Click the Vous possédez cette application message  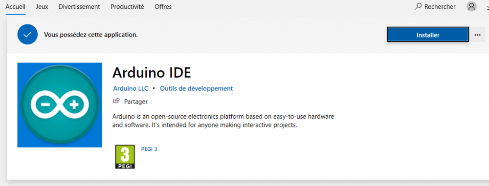tap(91, 35)
